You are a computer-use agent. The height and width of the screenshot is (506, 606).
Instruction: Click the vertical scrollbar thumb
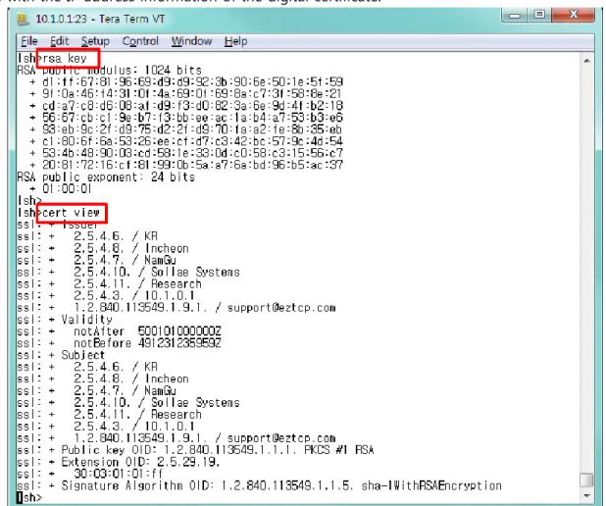coord(586,481)
